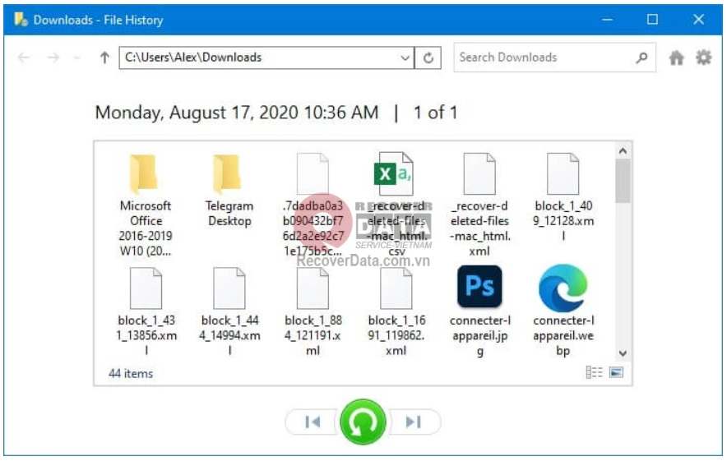This screenshot has height=461, width=727.
Task: Select the block_1_1691_119862.xml file
Action: tap(396, 311)
